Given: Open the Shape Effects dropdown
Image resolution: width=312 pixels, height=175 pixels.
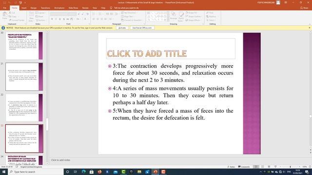Looking at the screenshot, I should (x=193, y=20).
